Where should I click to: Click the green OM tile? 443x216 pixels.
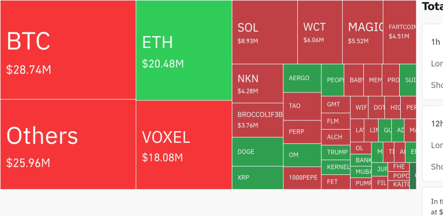click(x=302, y=155)
